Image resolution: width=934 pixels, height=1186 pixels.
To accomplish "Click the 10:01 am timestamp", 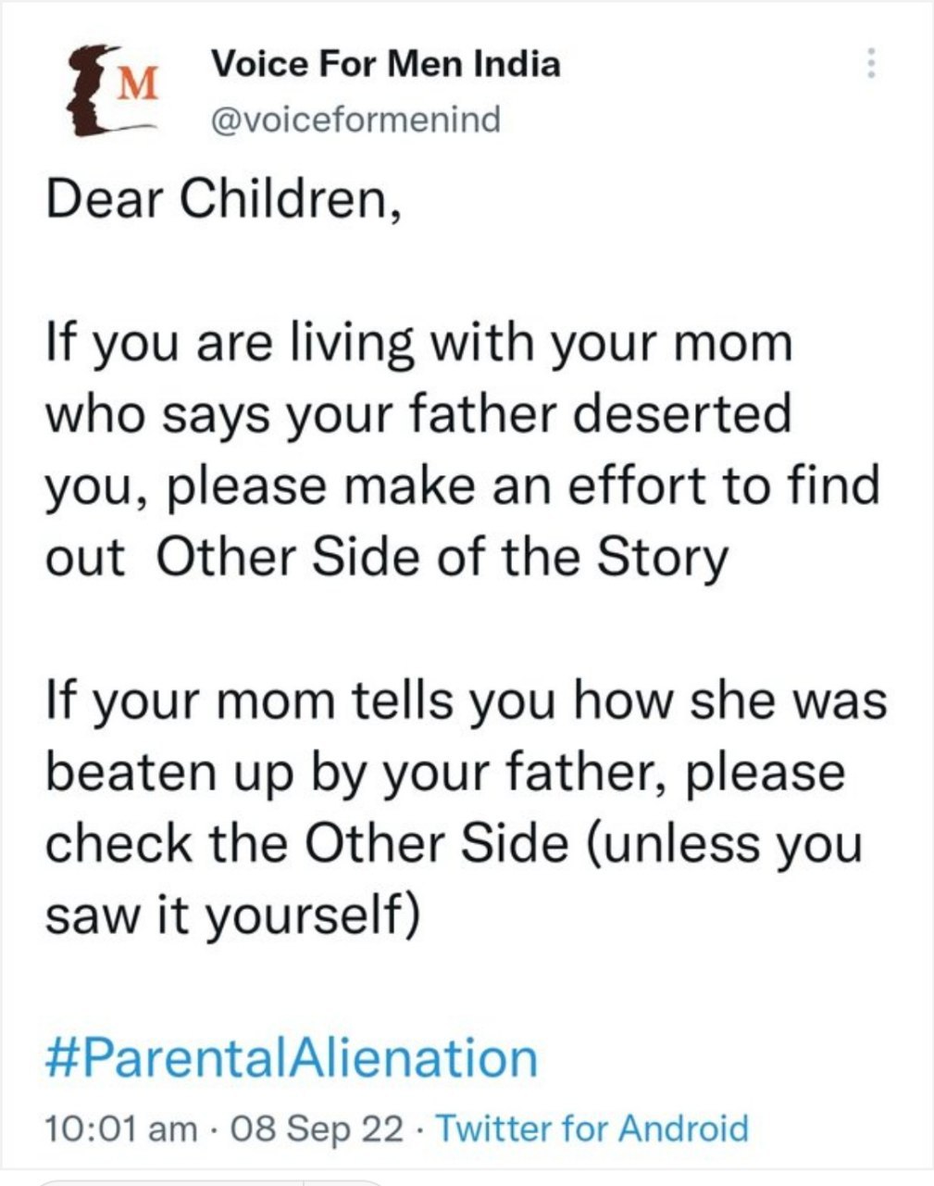I will point(121,1129).
